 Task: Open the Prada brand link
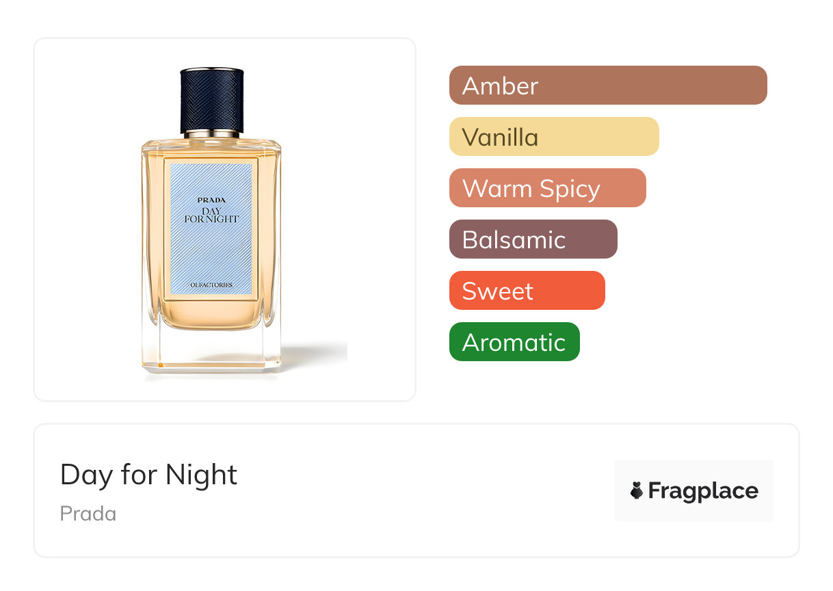point(88,514)
